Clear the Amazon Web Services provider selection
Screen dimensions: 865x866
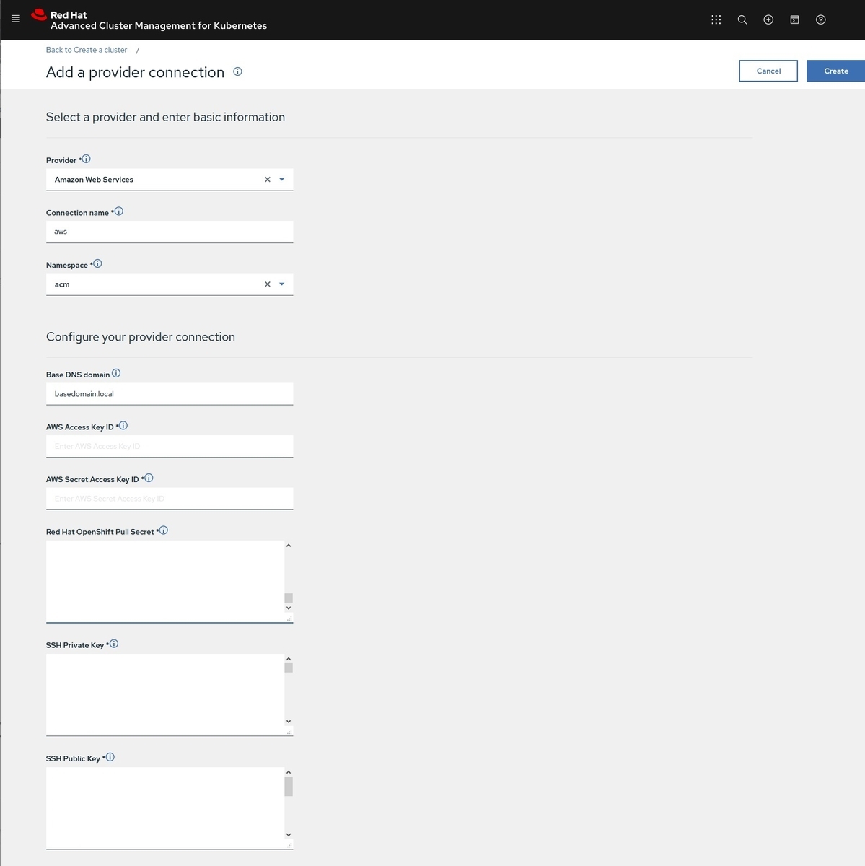click(x=268, y=180)
